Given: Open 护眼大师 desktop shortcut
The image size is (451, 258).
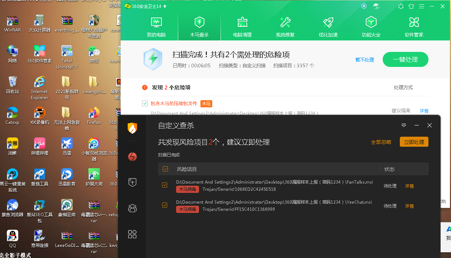Looking at the screenshot, I should pyautogui.click(x=94, y=177).
